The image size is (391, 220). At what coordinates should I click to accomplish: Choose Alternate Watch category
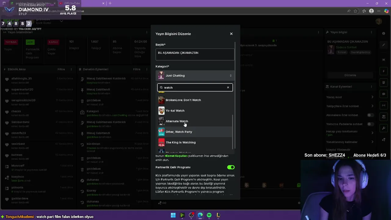(195, 121)
